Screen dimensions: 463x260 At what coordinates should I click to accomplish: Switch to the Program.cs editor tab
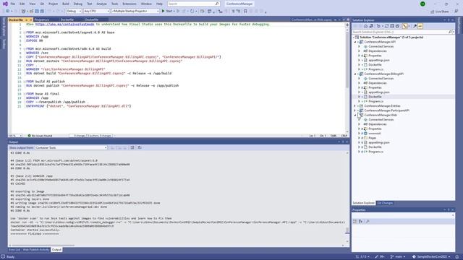pos(42,19)
